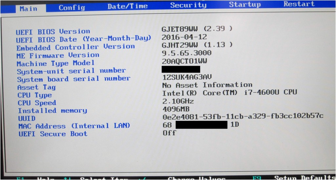
Task: Click the CPU Speed label
Action: click(37, 103)
